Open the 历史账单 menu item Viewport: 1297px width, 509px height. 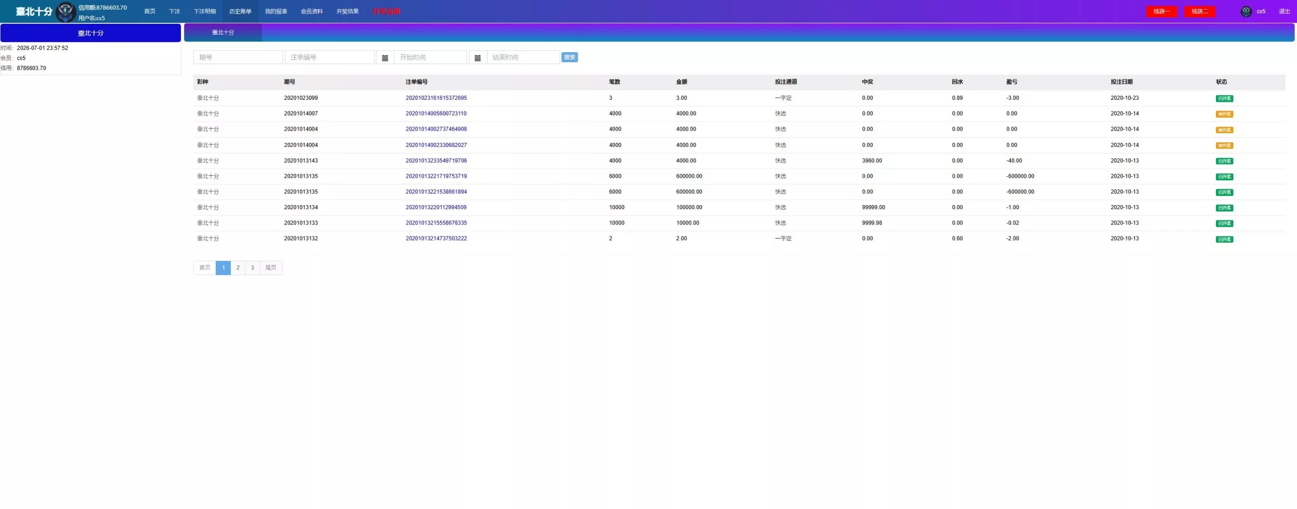coord(240,11)
